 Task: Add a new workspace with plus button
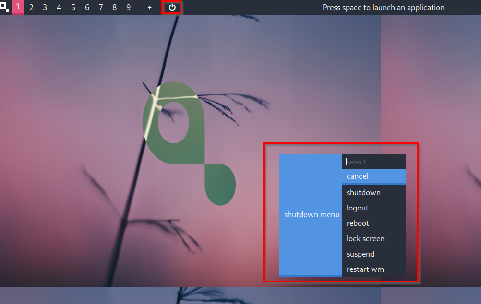coord(149,7)
